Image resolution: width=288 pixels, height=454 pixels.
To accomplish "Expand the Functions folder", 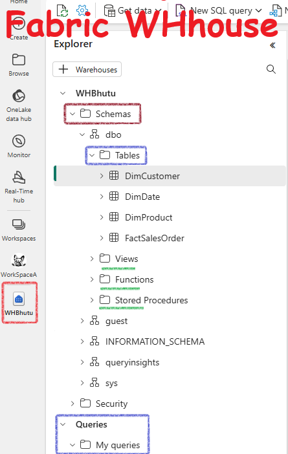I will click(92, 279).
